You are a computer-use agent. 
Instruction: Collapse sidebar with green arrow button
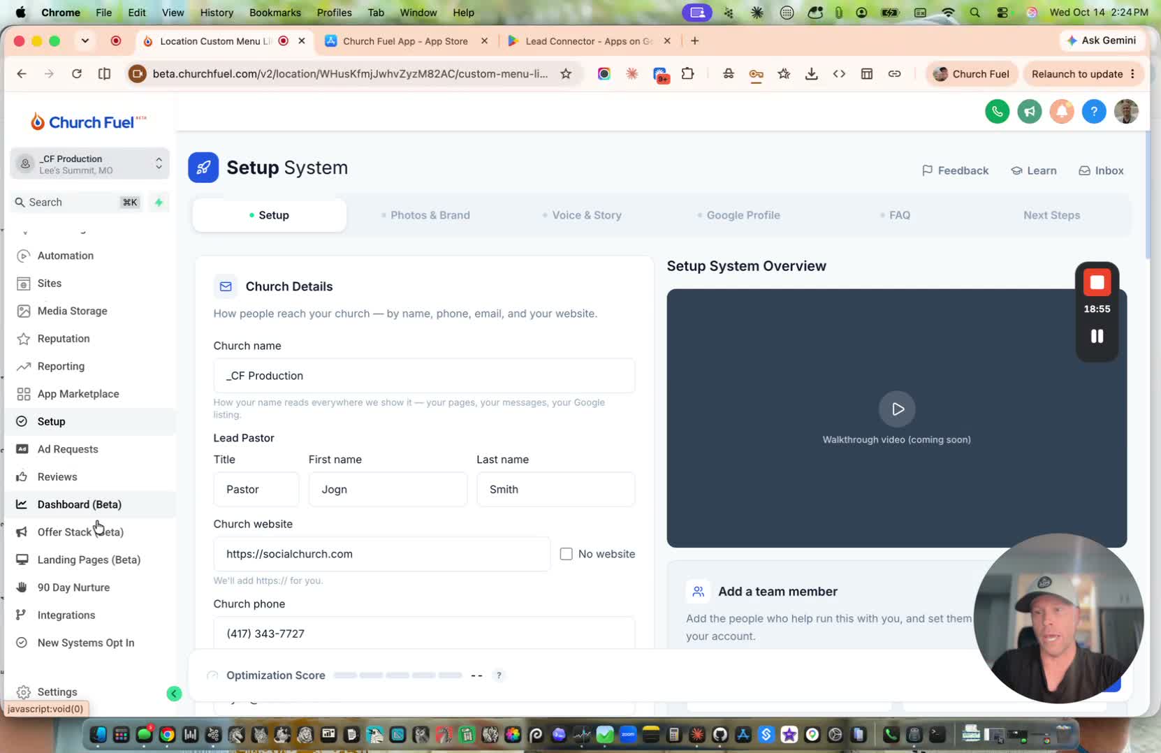(x=174, y=694)
